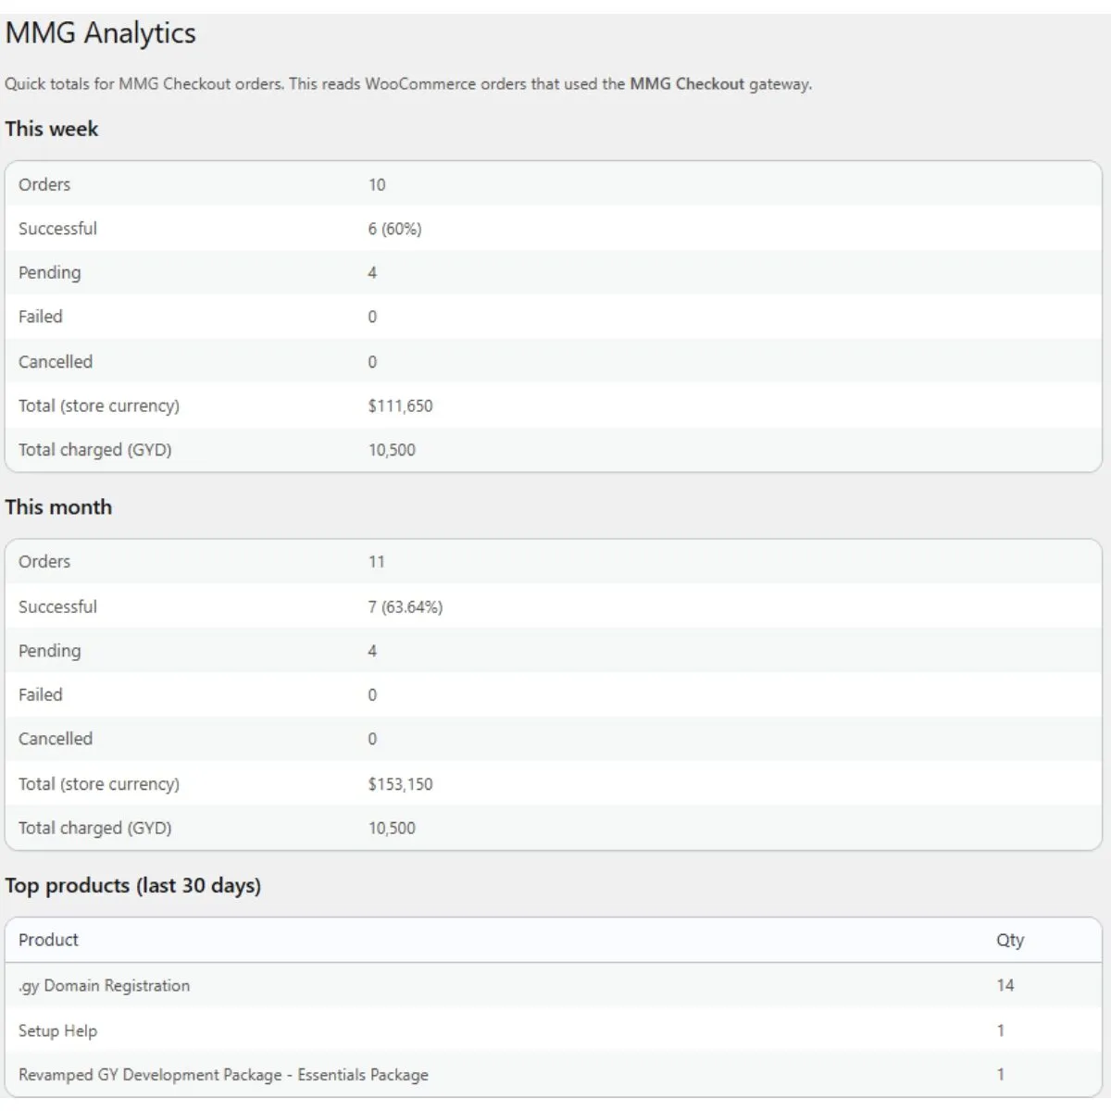Viewport: 1111px width, 1111px height.
Task: Click the This week section heading
Action: (52, 129)
